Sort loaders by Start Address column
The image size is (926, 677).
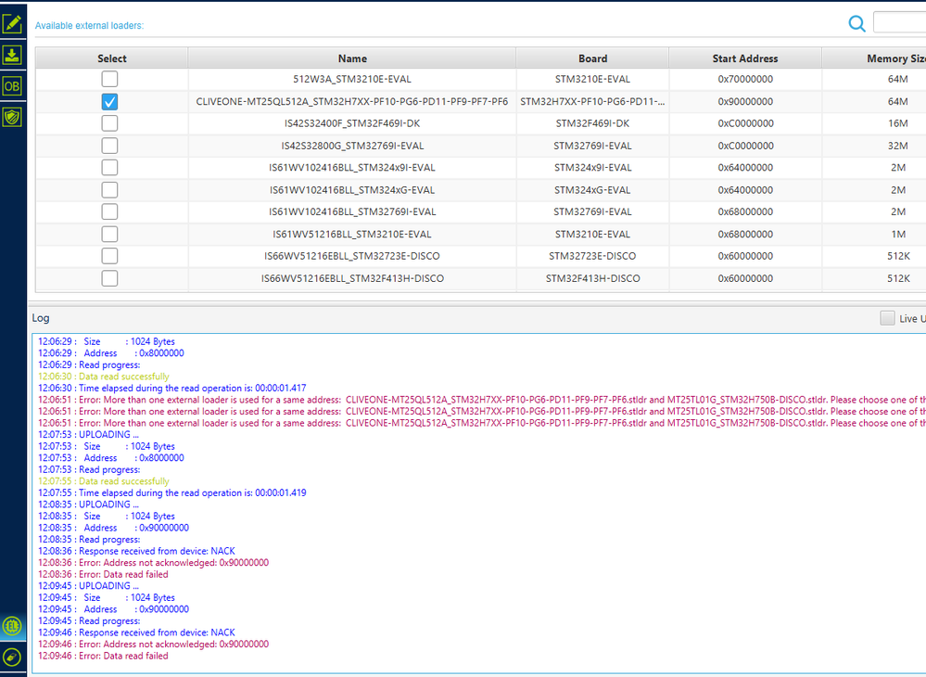743,57
